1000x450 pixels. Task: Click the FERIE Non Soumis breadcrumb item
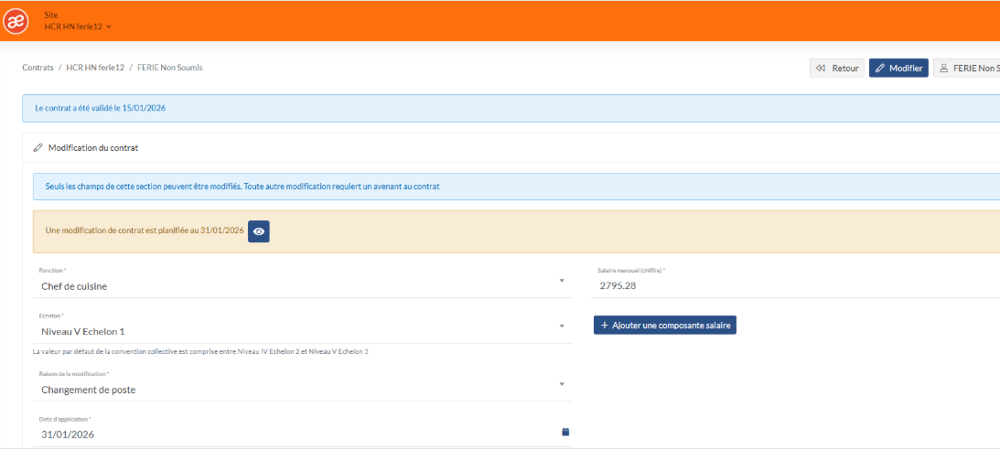click(170, 68)
